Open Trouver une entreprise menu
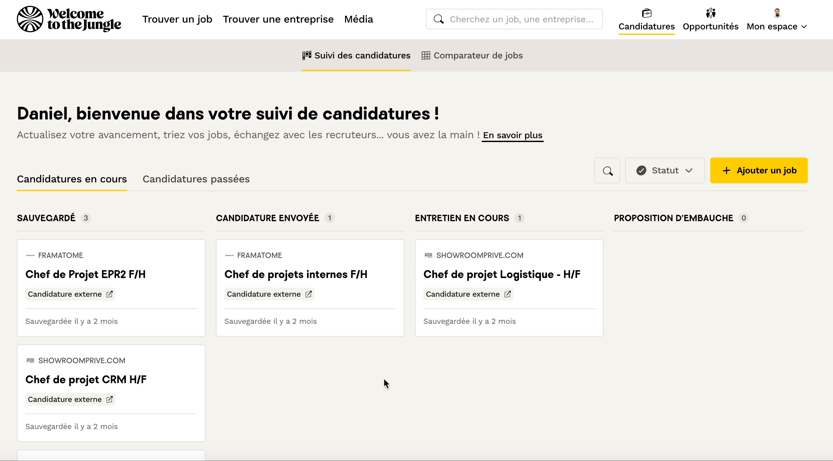The image size is (833, 461). tap(278, 19)
